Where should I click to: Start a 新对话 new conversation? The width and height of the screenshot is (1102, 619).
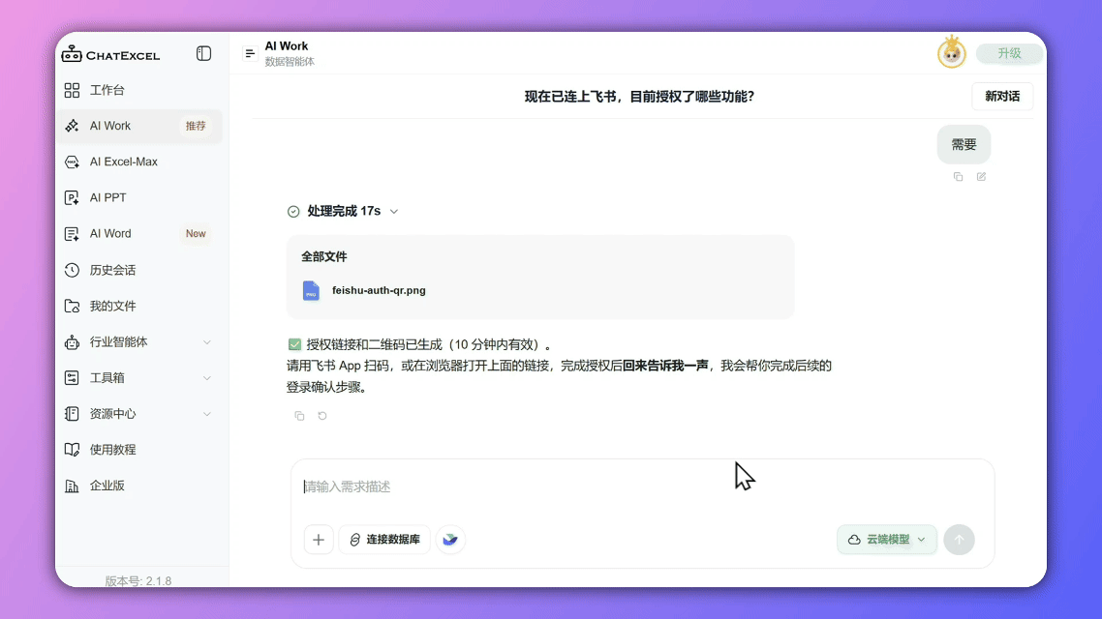click(1002, 96)
